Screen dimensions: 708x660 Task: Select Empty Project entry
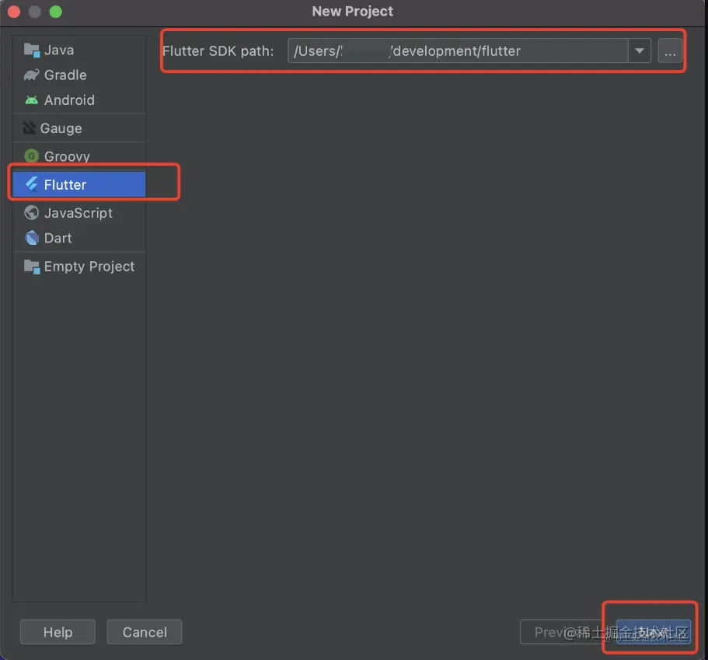(x=79, y=267)
